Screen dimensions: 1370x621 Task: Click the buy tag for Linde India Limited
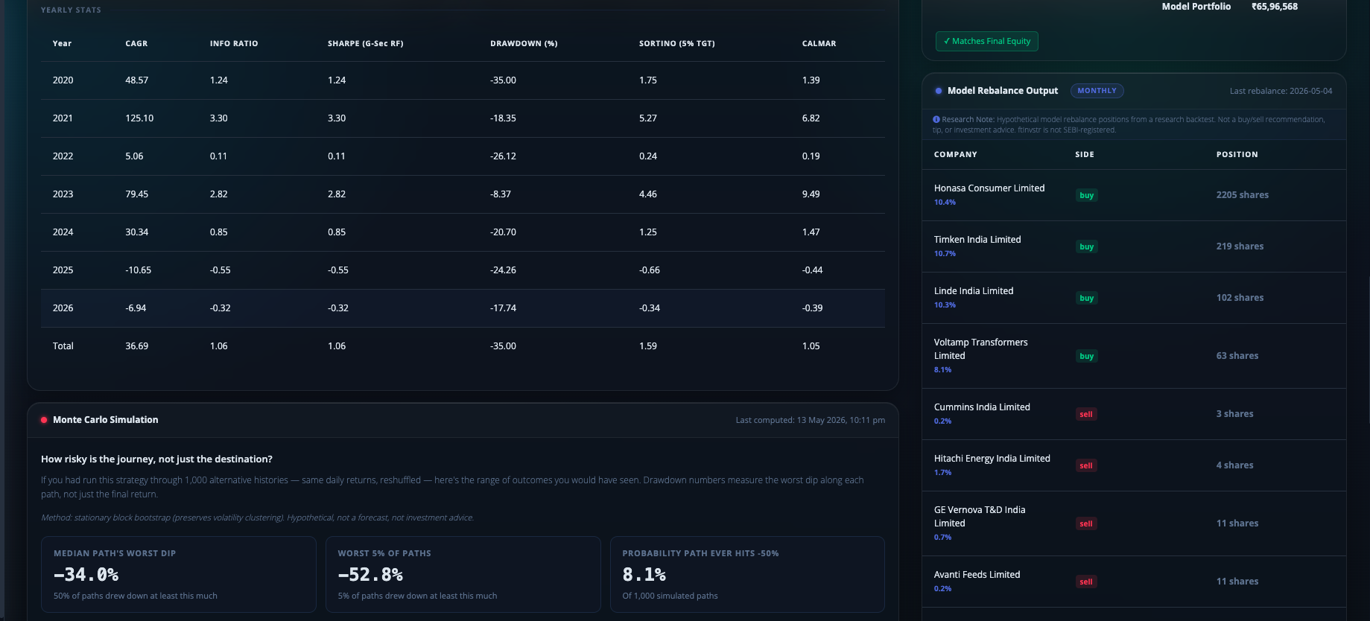1086,298
